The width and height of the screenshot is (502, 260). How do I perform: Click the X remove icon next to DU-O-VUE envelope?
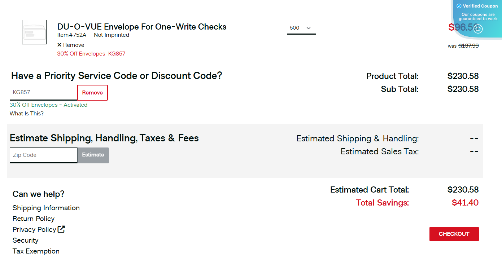60,45
